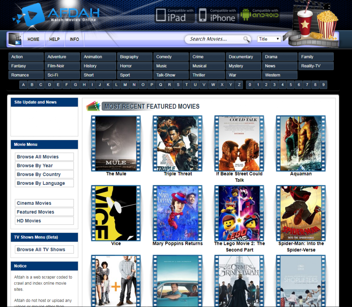Click the Compatible with iPhone badge
Viewport: 352px width, 307px height.
pyautogui.click(x=217, y=15)
